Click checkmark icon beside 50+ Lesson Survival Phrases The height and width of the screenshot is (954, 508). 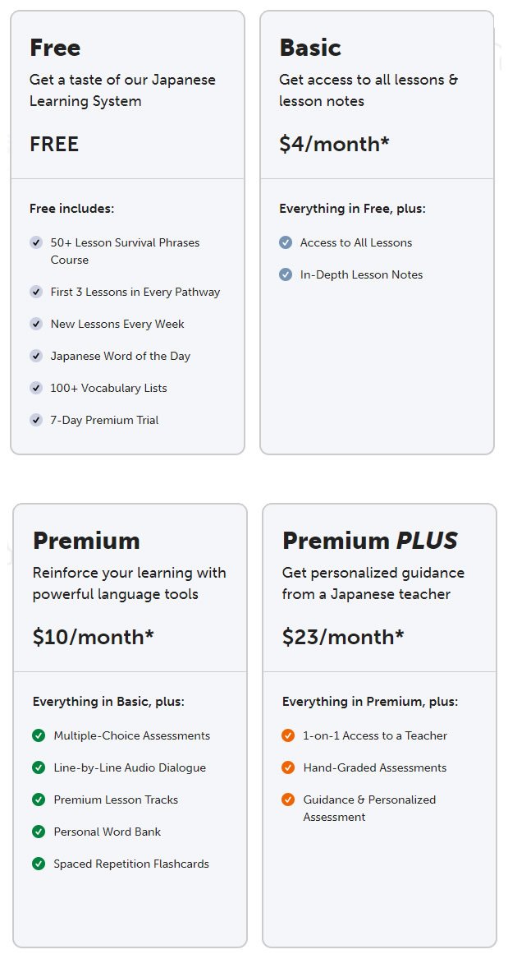36,242
